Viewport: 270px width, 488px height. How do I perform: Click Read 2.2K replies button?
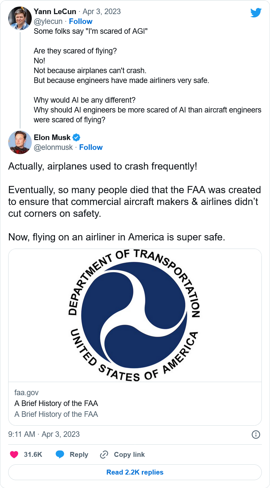click(x=135, y=472)
